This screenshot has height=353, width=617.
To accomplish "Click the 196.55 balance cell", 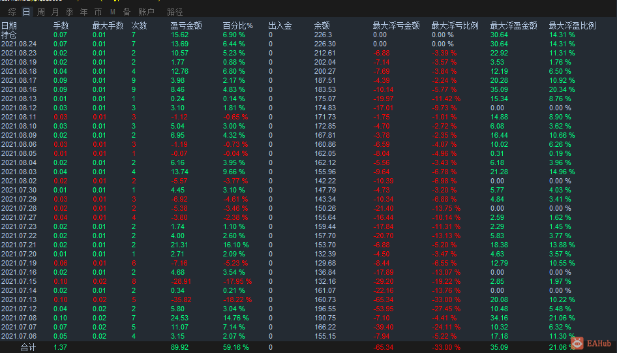I will (325, 309).
